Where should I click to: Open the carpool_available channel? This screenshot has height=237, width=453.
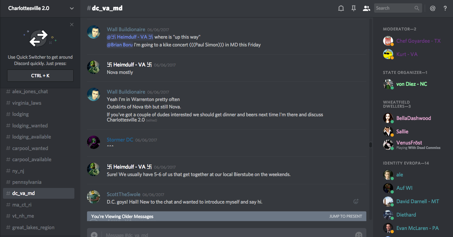[x=32, y=159]
